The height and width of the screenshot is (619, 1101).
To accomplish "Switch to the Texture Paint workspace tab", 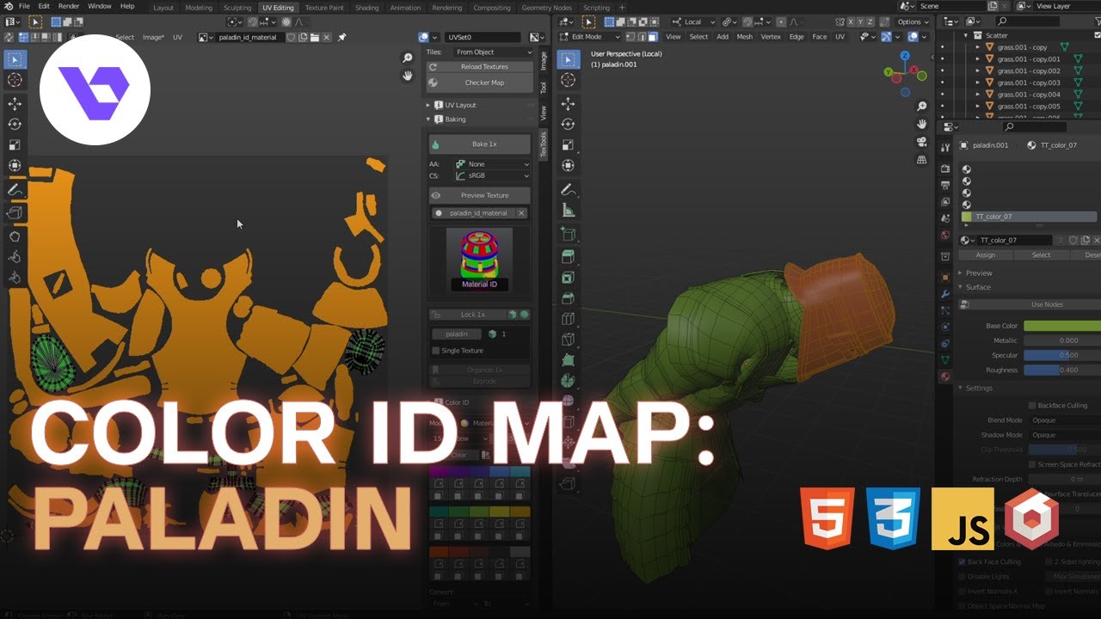I will [324, 8].
